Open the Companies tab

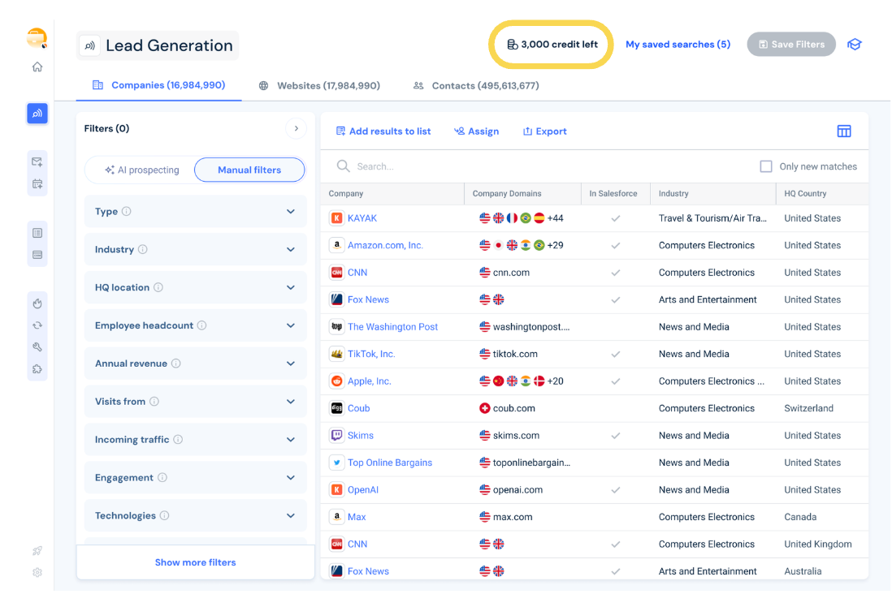(x=159, y=85)
